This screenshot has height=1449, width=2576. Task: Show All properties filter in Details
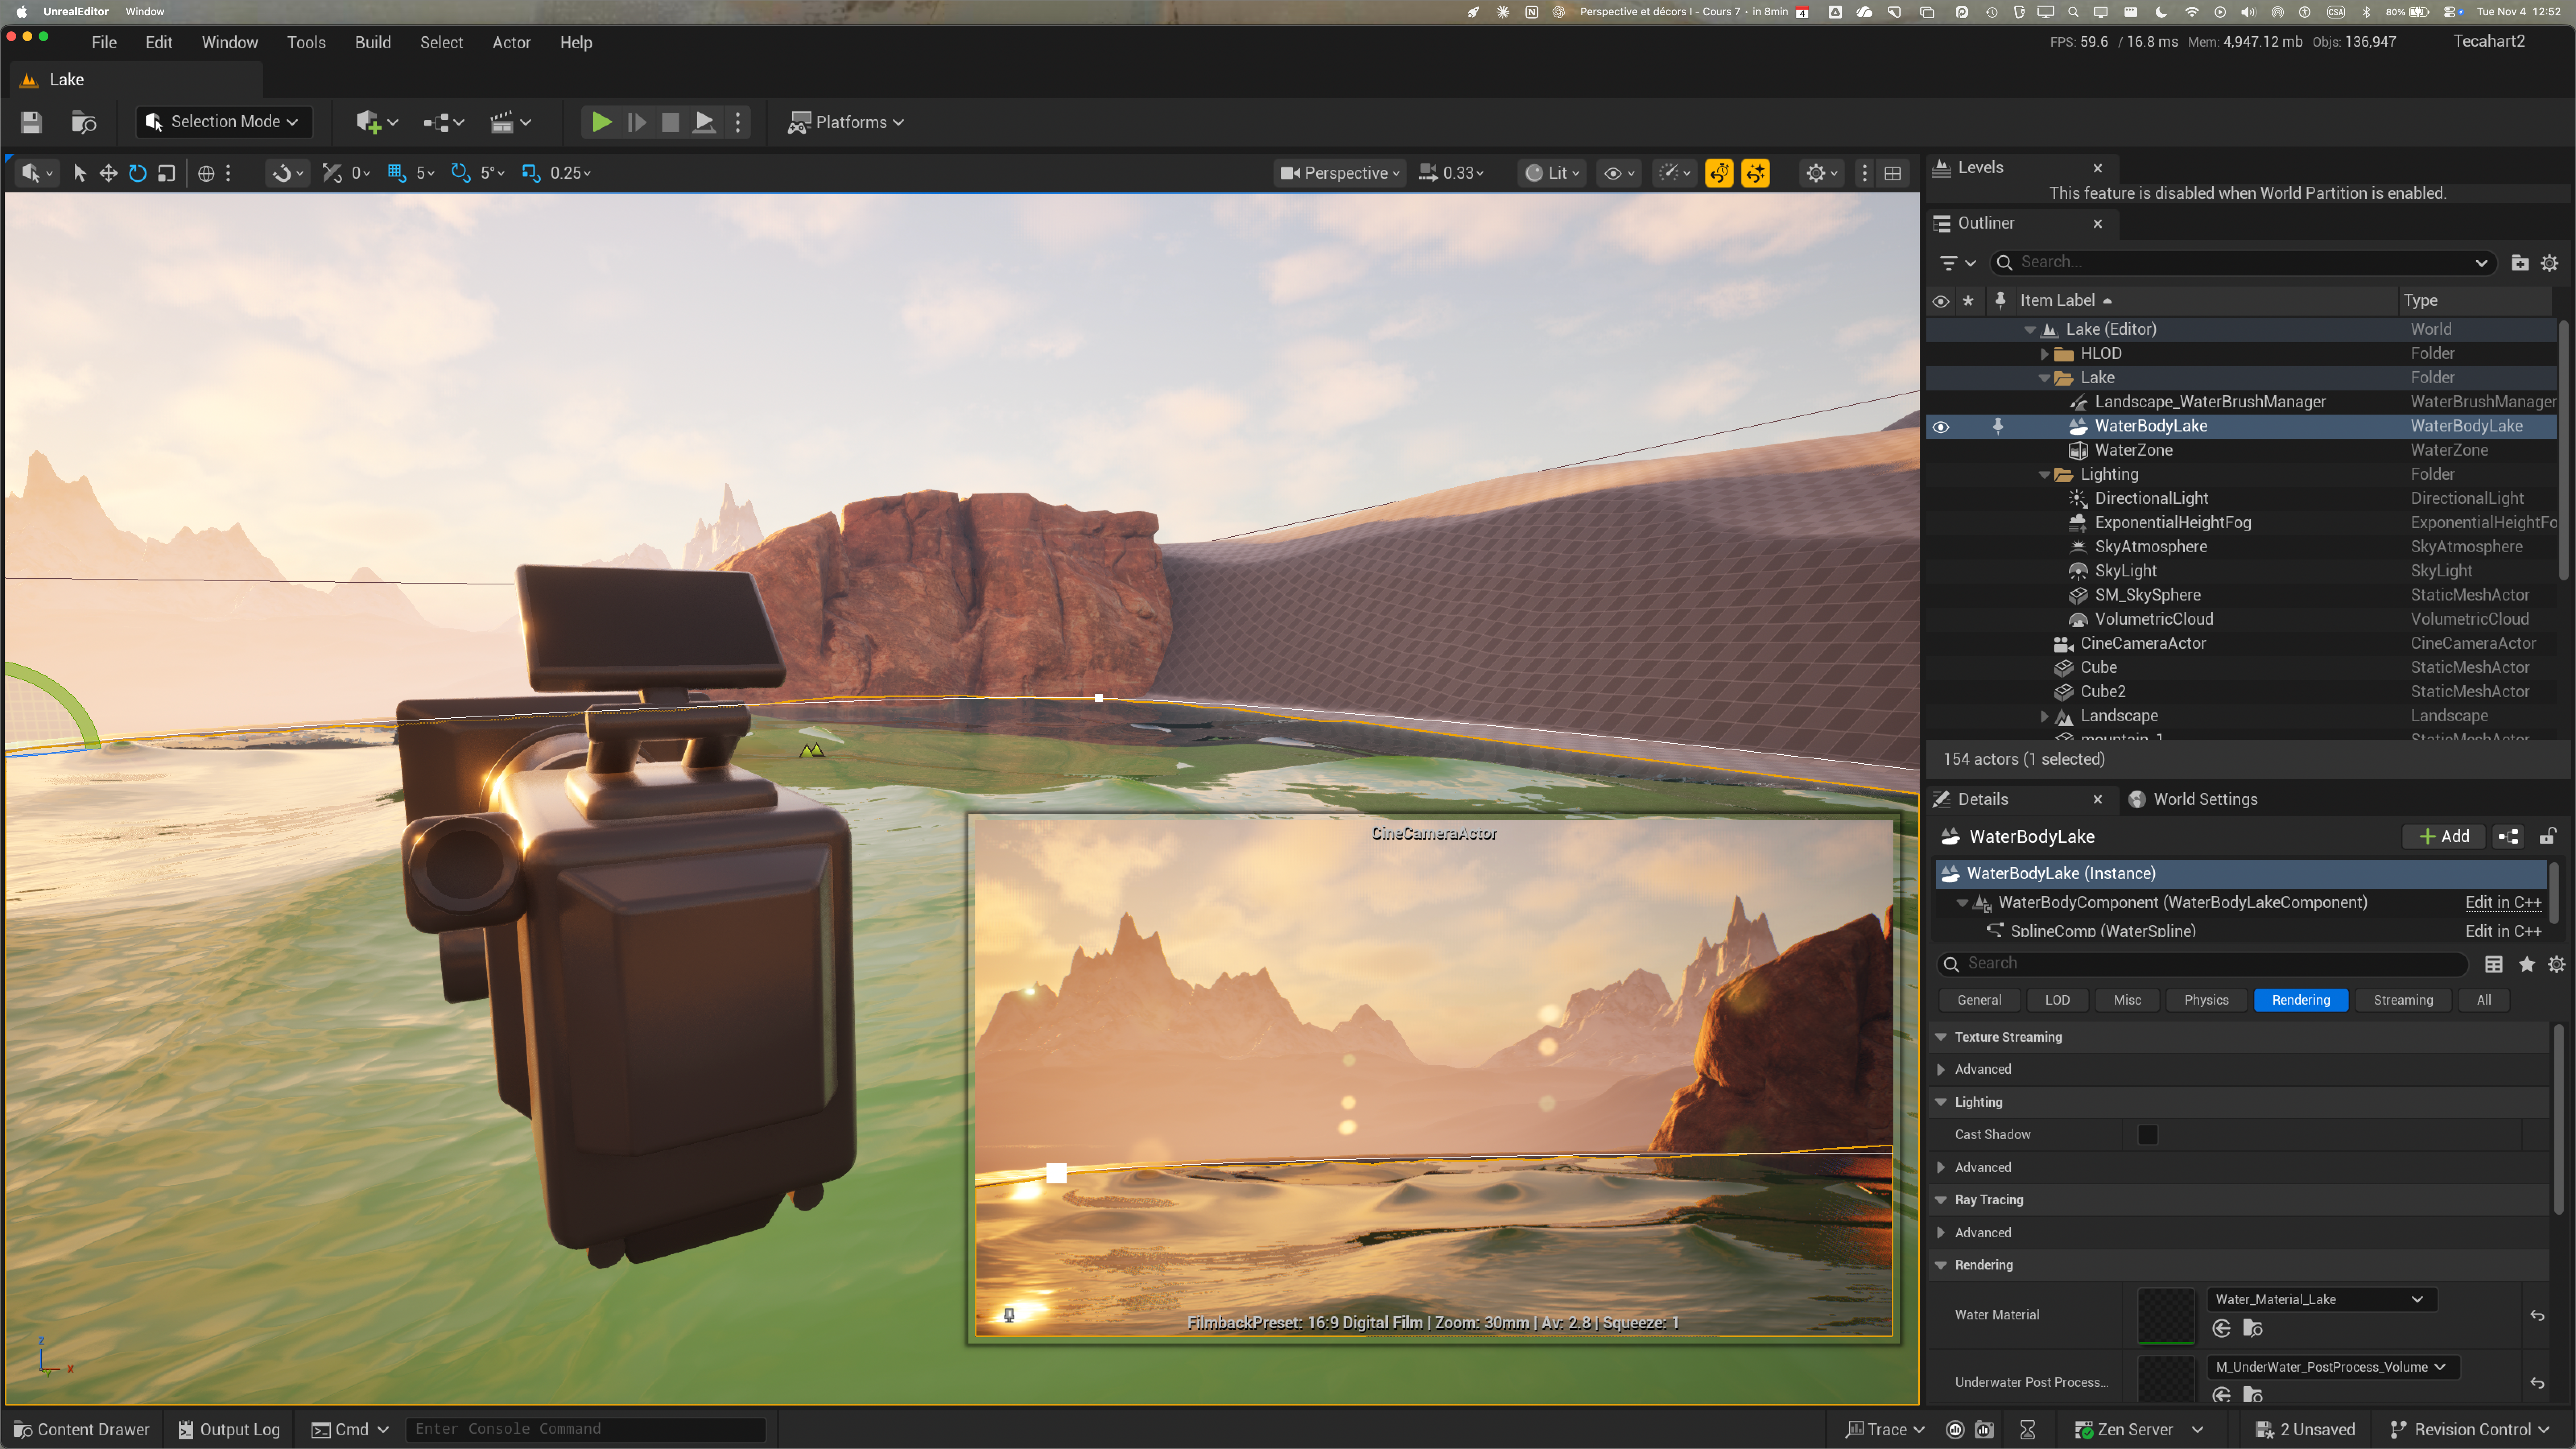2483,1000
